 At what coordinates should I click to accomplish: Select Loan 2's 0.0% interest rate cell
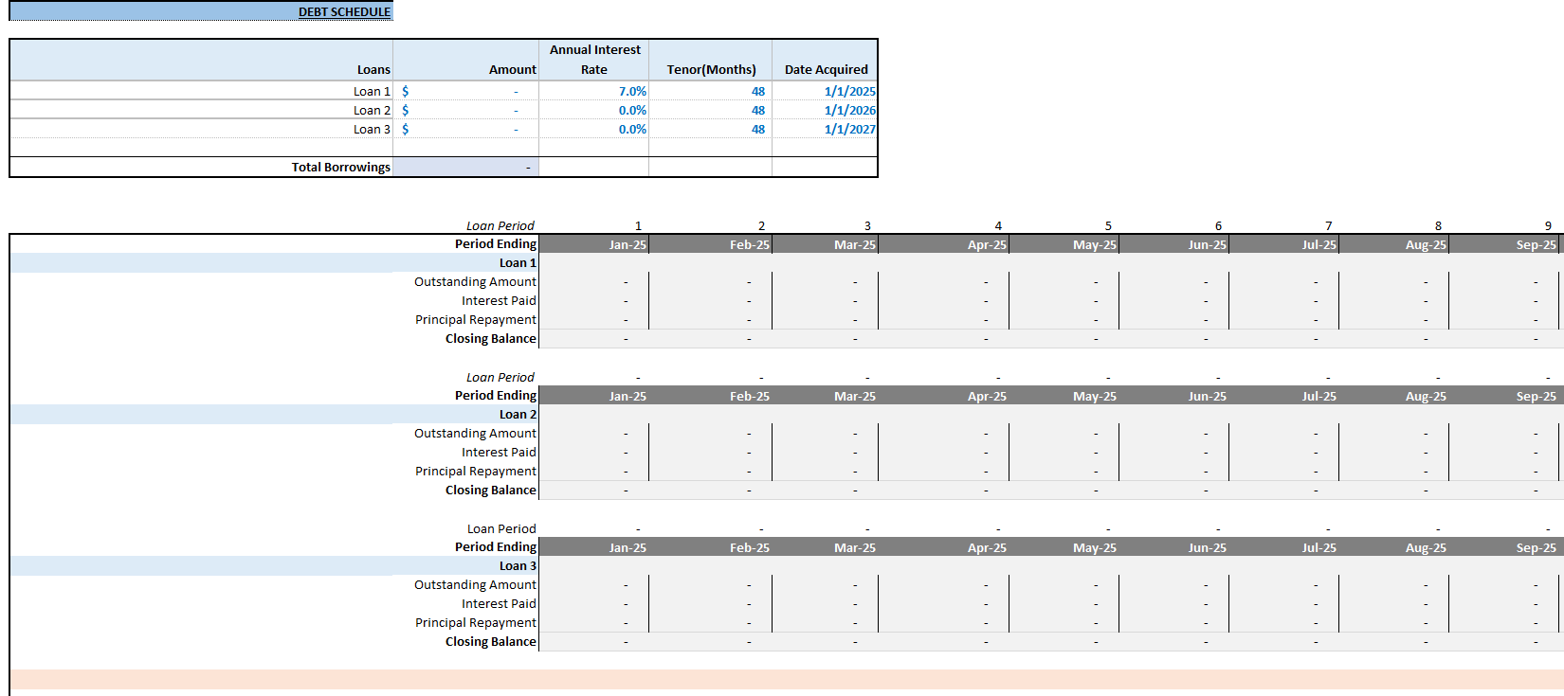tap(594, 110)
